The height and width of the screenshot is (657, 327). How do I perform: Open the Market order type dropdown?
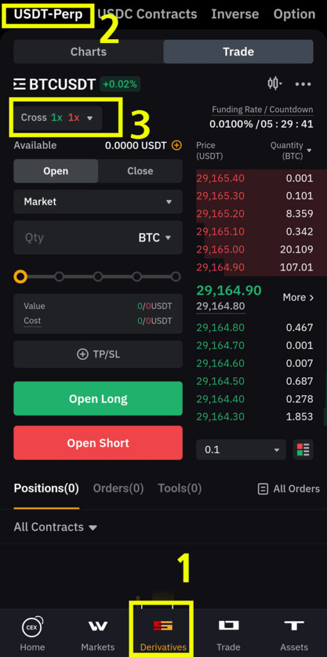pyautogui.click(x=98, y=201)
